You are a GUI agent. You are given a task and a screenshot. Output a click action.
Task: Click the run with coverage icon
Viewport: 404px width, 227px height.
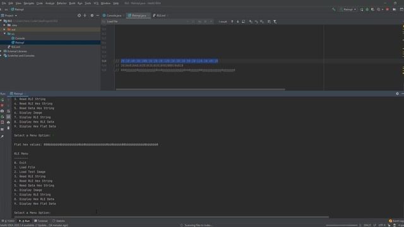click(372, 9)
